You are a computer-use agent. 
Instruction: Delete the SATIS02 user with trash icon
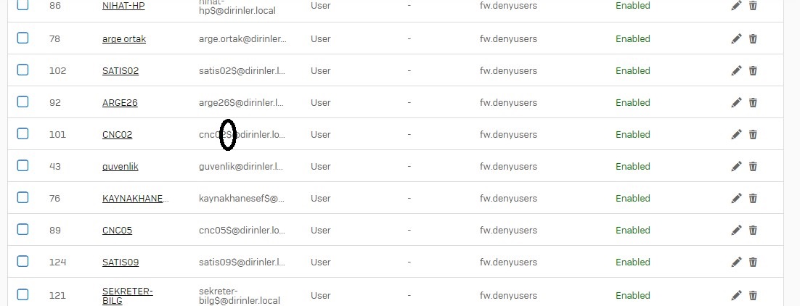click(x=753, y=71)
